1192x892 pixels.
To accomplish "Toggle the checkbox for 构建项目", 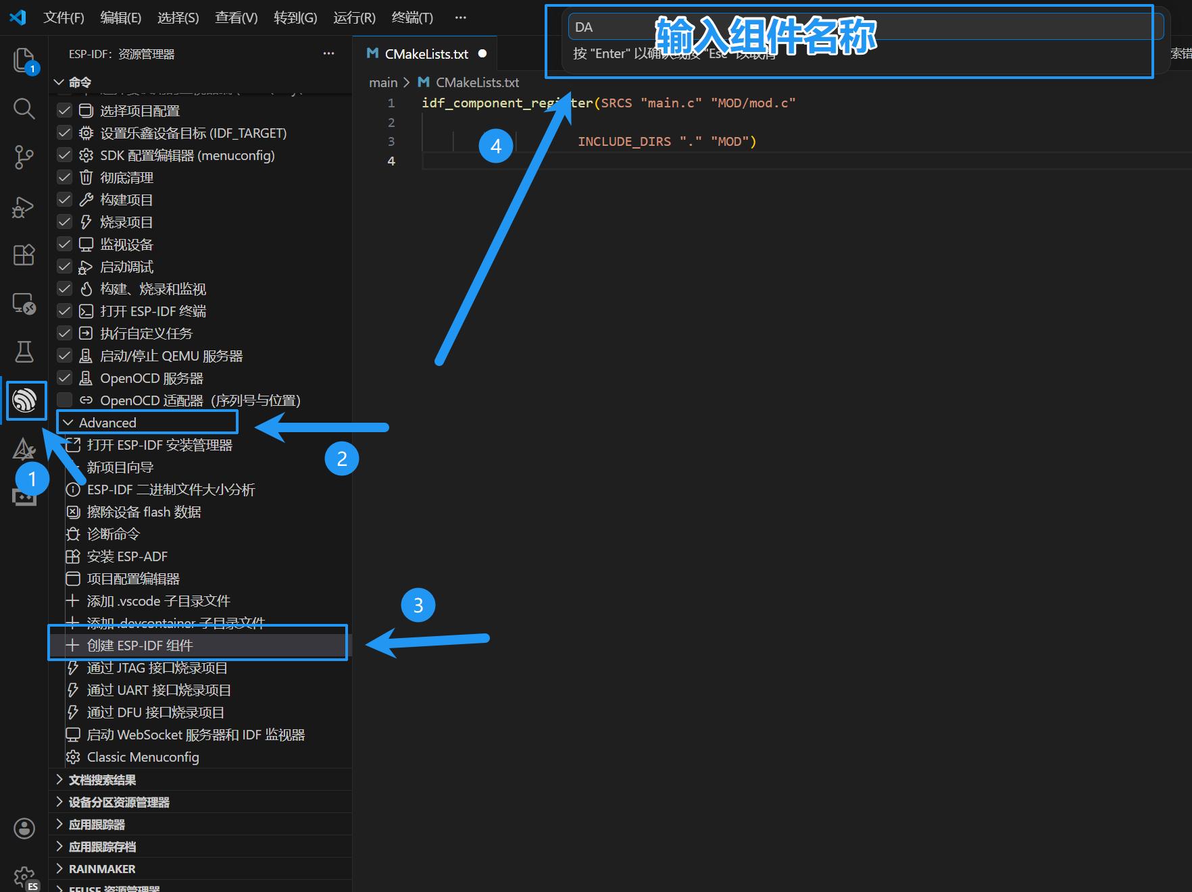I will [x=64, y=200].
